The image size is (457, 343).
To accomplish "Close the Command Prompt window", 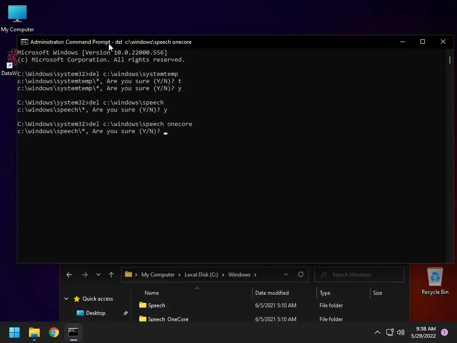I will 443,42.
